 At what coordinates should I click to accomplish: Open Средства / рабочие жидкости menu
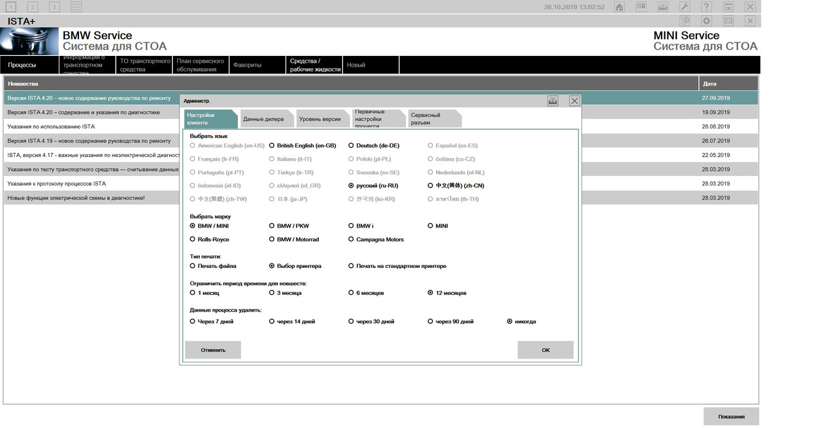click(314, 65)
